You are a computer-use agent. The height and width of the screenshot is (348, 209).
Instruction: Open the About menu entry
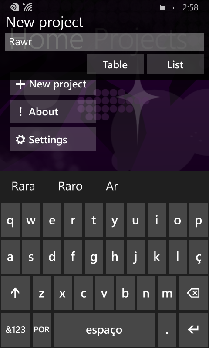[x=53, y=111]
